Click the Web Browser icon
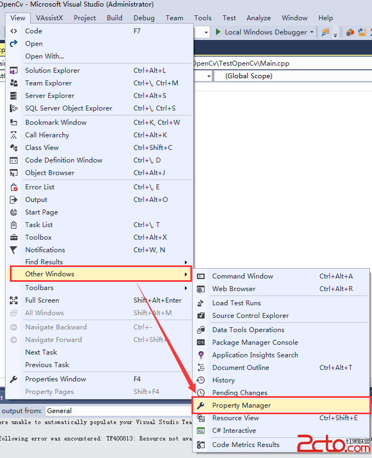The height and width of the screenshot is (458, 372). (x=201, y=289)
